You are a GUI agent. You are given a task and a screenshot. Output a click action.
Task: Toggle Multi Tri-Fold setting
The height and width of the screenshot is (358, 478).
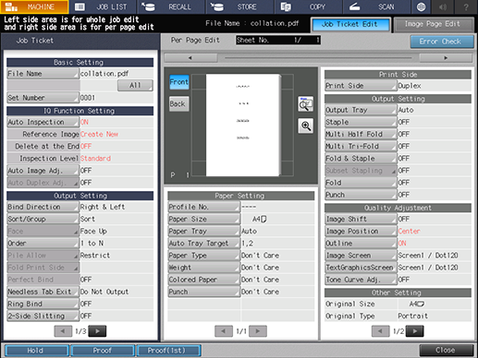click(x=361, y=147)
